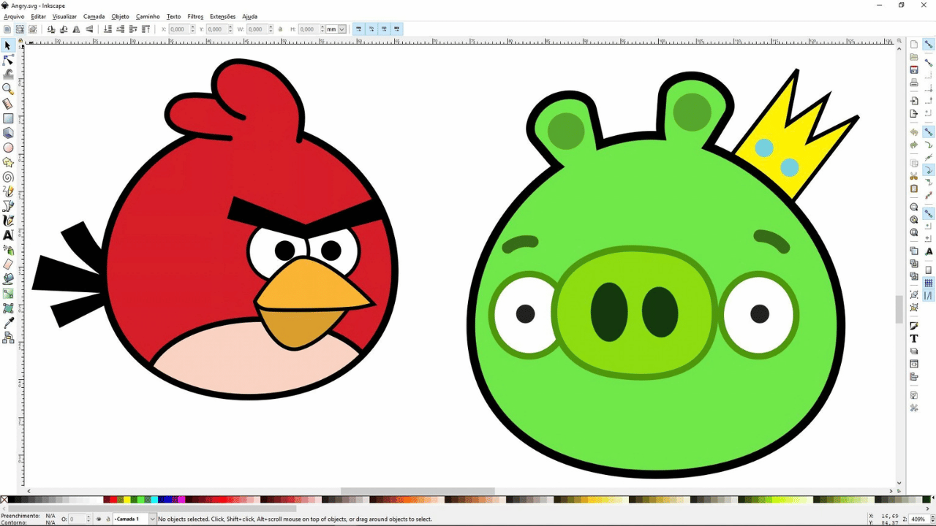Open the Filtros menu

point(195,16)
